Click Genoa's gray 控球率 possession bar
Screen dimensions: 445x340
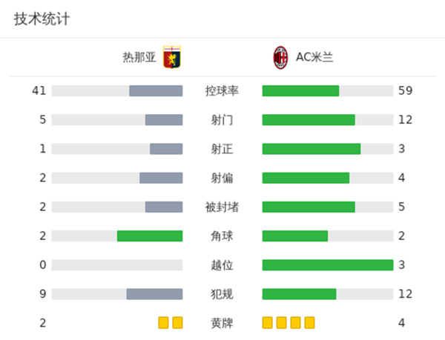pyautogui.click(x=156, y=91)
